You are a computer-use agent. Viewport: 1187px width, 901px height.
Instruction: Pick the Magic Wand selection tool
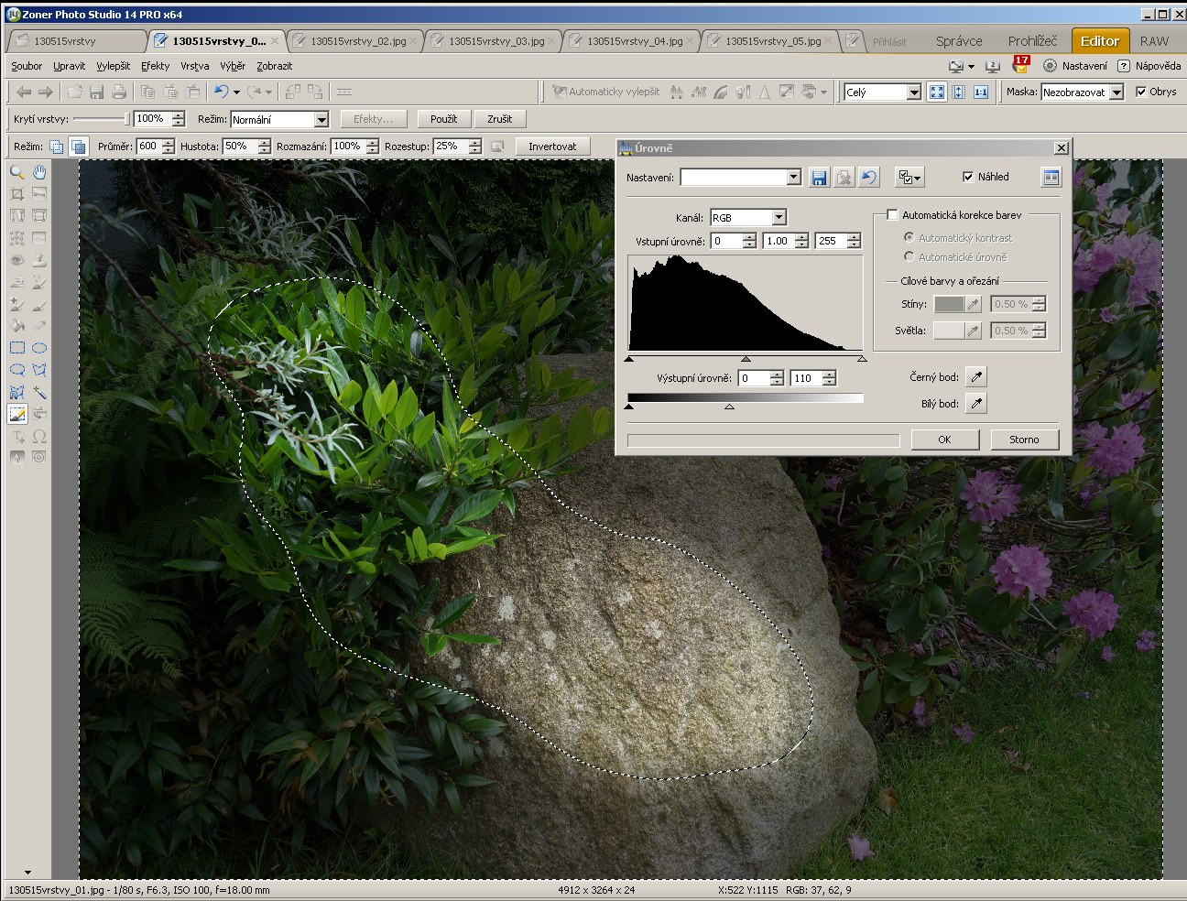(x=39, y=392)
